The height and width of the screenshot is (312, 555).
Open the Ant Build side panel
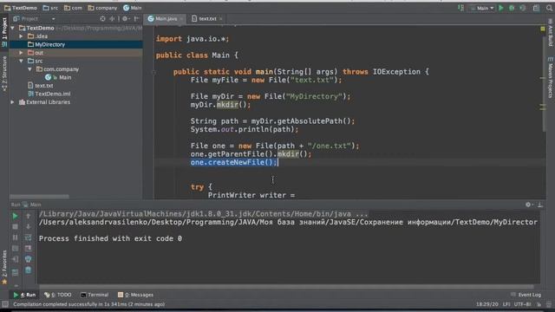pos(551,33)
